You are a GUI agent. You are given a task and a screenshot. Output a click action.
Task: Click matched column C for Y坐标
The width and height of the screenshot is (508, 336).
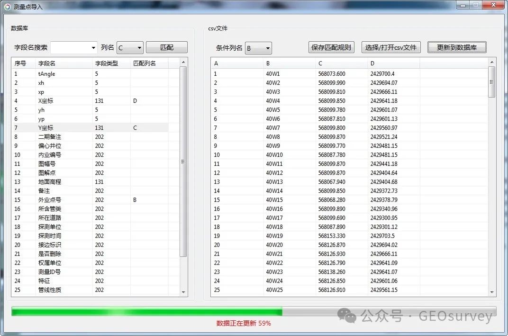point(135,127)
